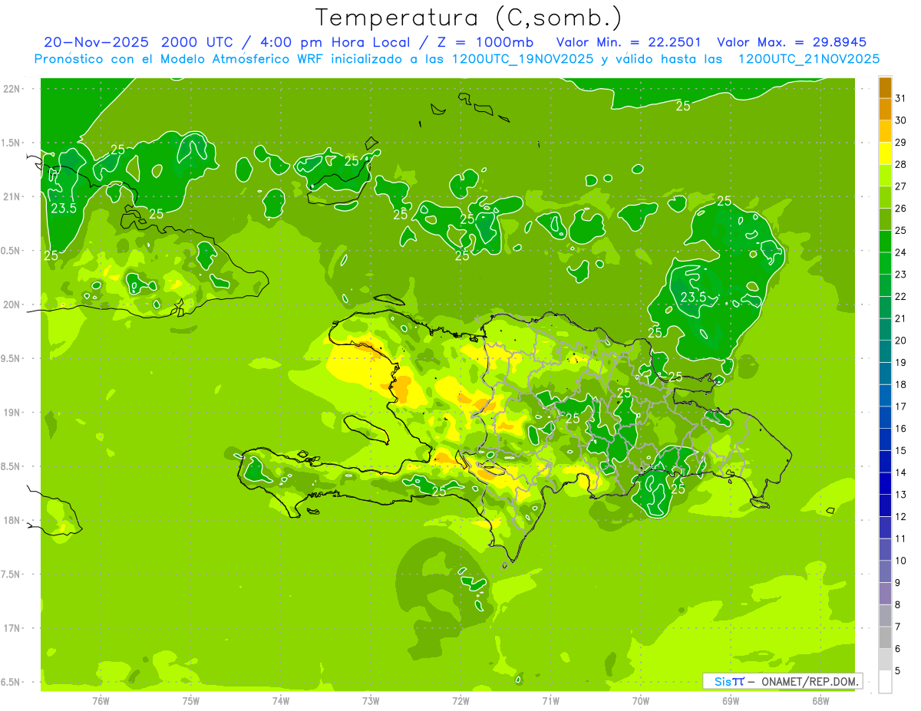Select the pressure level 'Z = 1000mb'
This screenshot has height=711, width=921.
point(484,42)
